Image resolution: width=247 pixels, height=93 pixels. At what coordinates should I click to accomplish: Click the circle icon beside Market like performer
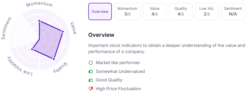pos(91,63)
